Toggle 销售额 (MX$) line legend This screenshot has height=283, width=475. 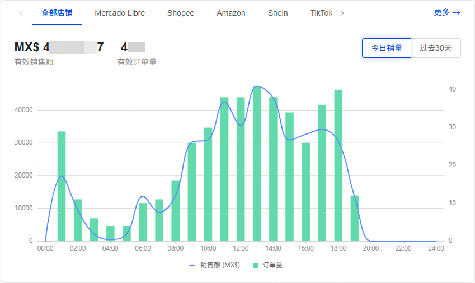pos(220,265)
